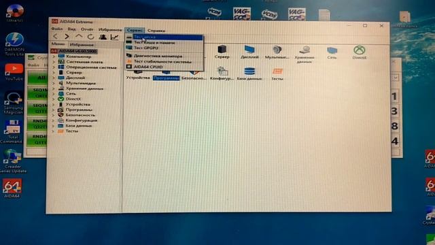435x245 pixels.
Task: Choose Тест GPGPU menu entry
Action: click(x=164, y=48)
